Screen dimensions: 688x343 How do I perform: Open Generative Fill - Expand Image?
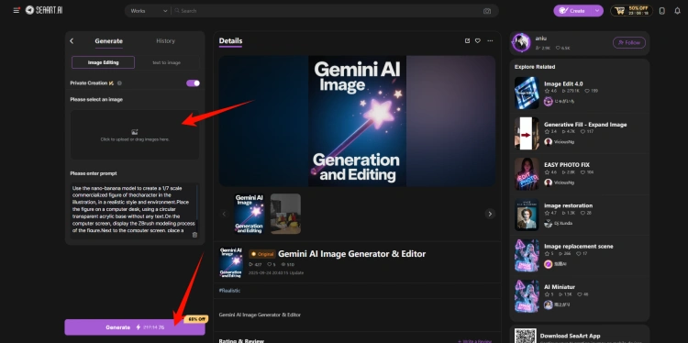[585, 125]
